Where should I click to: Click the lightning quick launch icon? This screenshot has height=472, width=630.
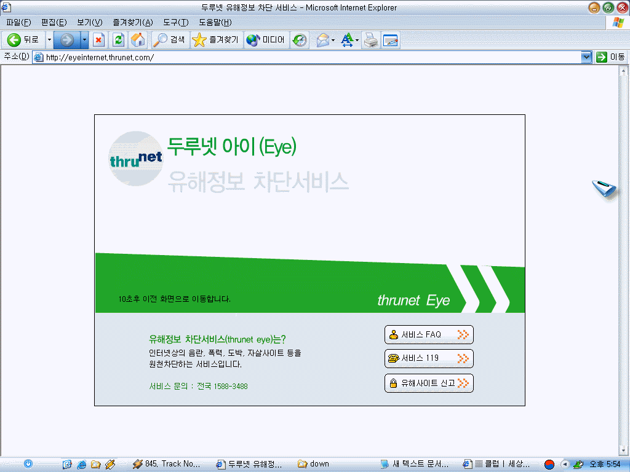point(110,465)
